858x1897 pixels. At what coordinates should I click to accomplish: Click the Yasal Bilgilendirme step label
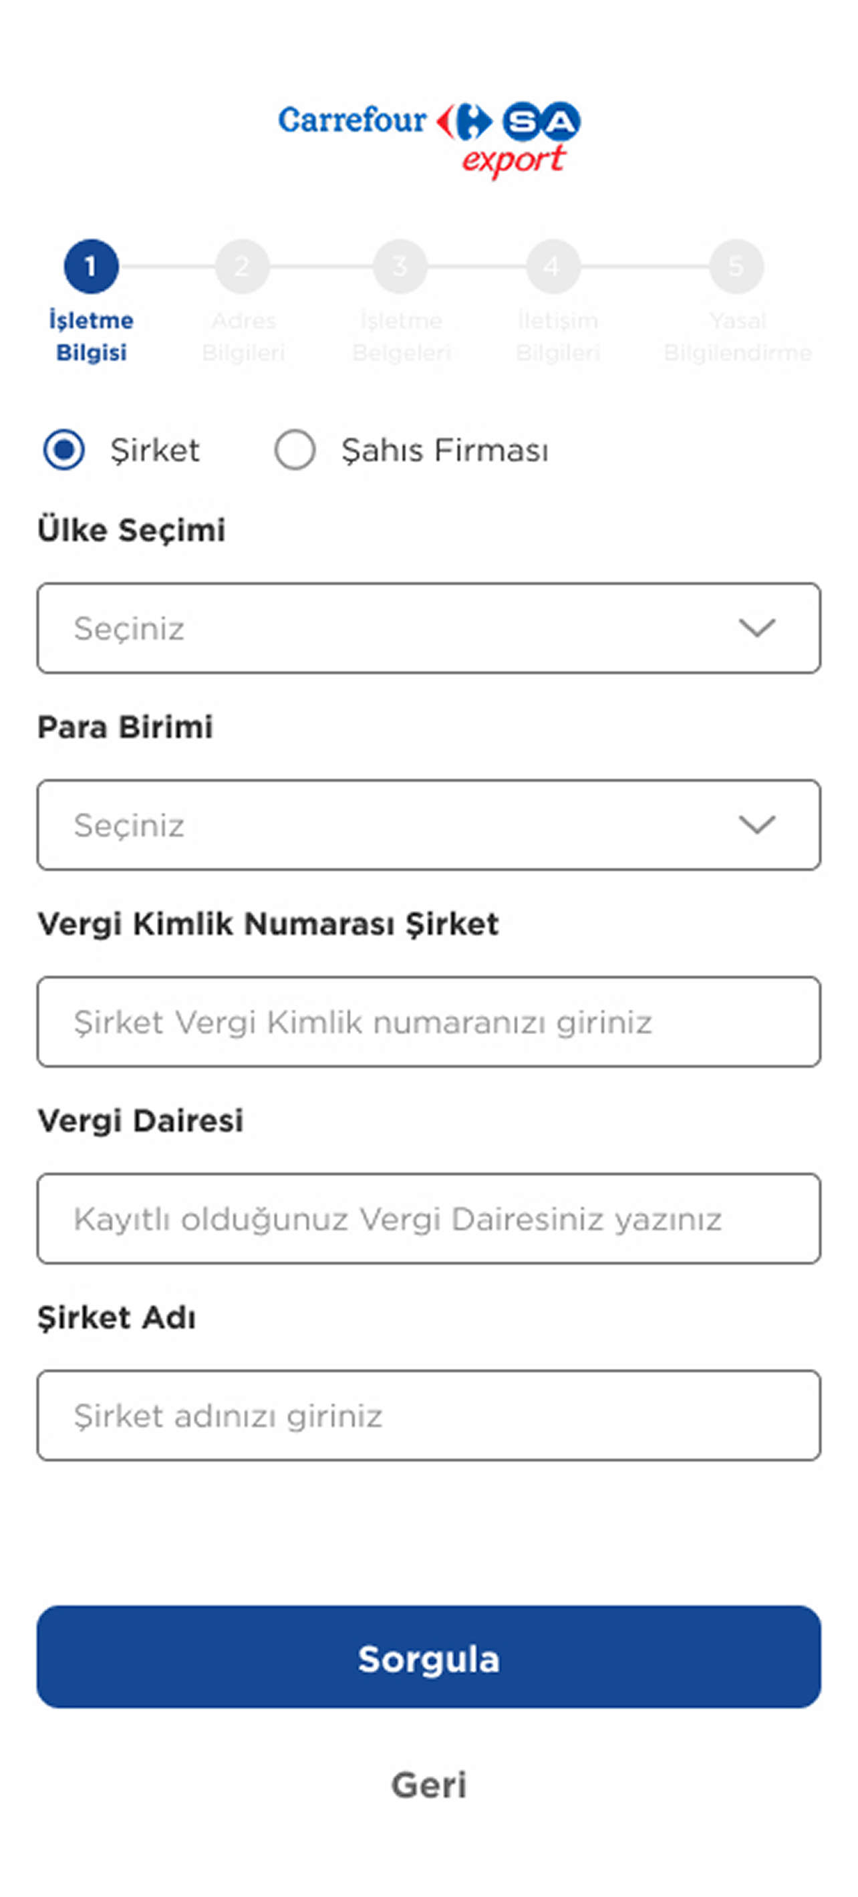tap(737, 336)
